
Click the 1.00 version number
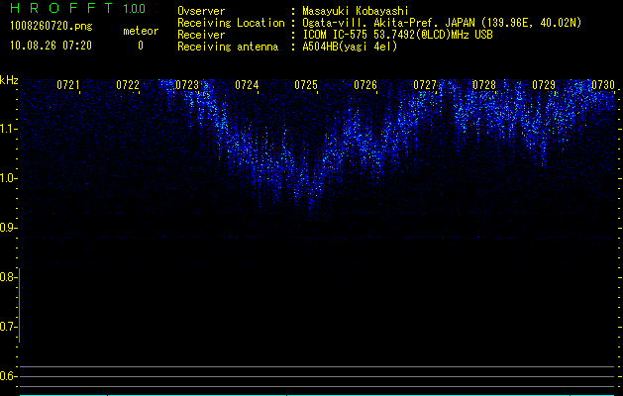coord(134,9)
